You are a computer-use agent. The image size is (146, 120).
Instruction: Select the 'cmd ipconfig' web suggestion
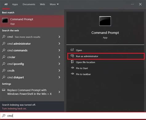coord(32,64)
